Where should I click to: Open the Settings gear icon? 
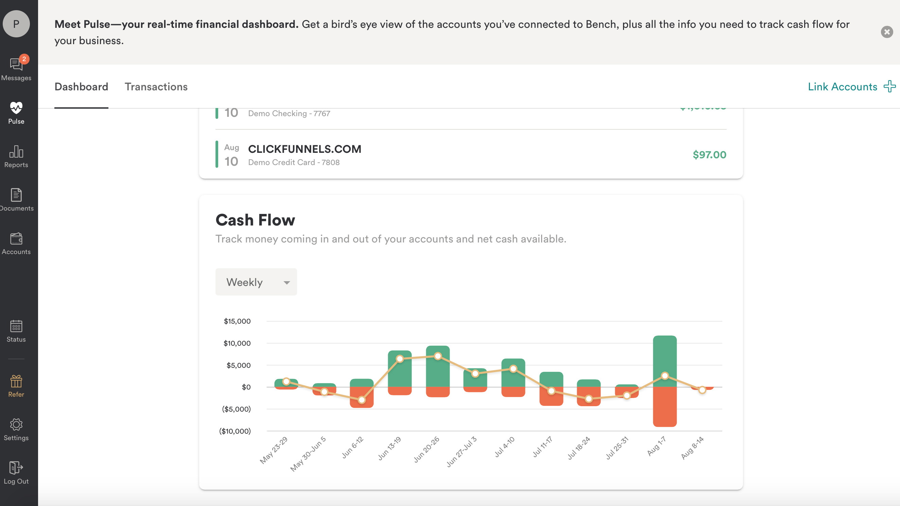tap(16, 424)
